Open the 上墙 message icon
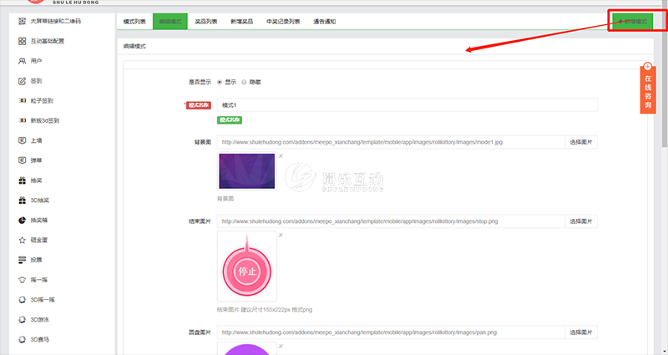This screenshot has width=668, height=355. coord(23,140)
